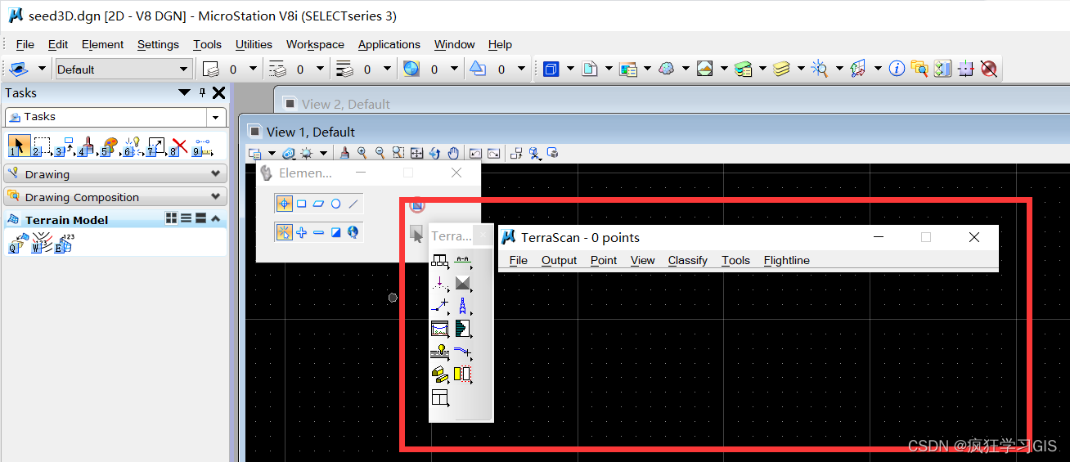Toggle AccuDraw crosshair icon in toolbar
The image size is (1070, 462).
point(965,70)
